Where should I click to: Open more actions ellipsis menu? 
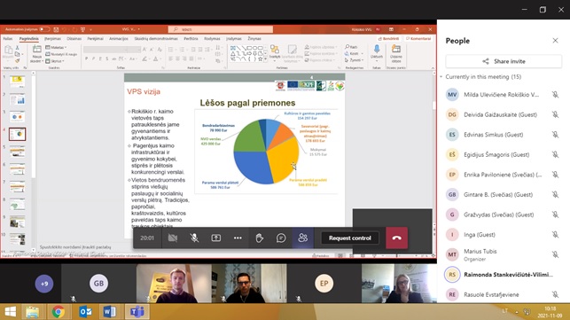point(238,238)
